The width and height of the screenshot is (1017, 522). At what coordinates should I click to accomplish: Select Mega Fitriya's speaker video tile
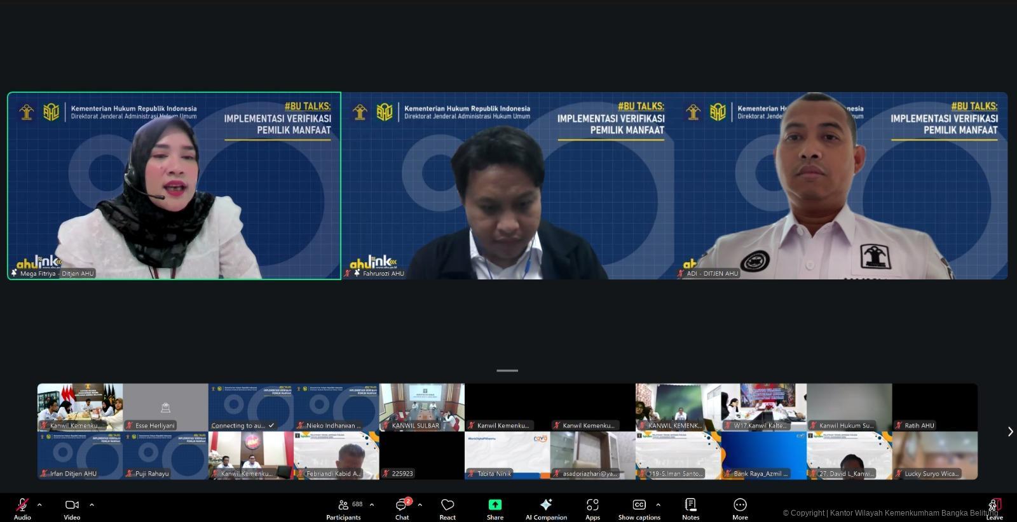(174, 185)
